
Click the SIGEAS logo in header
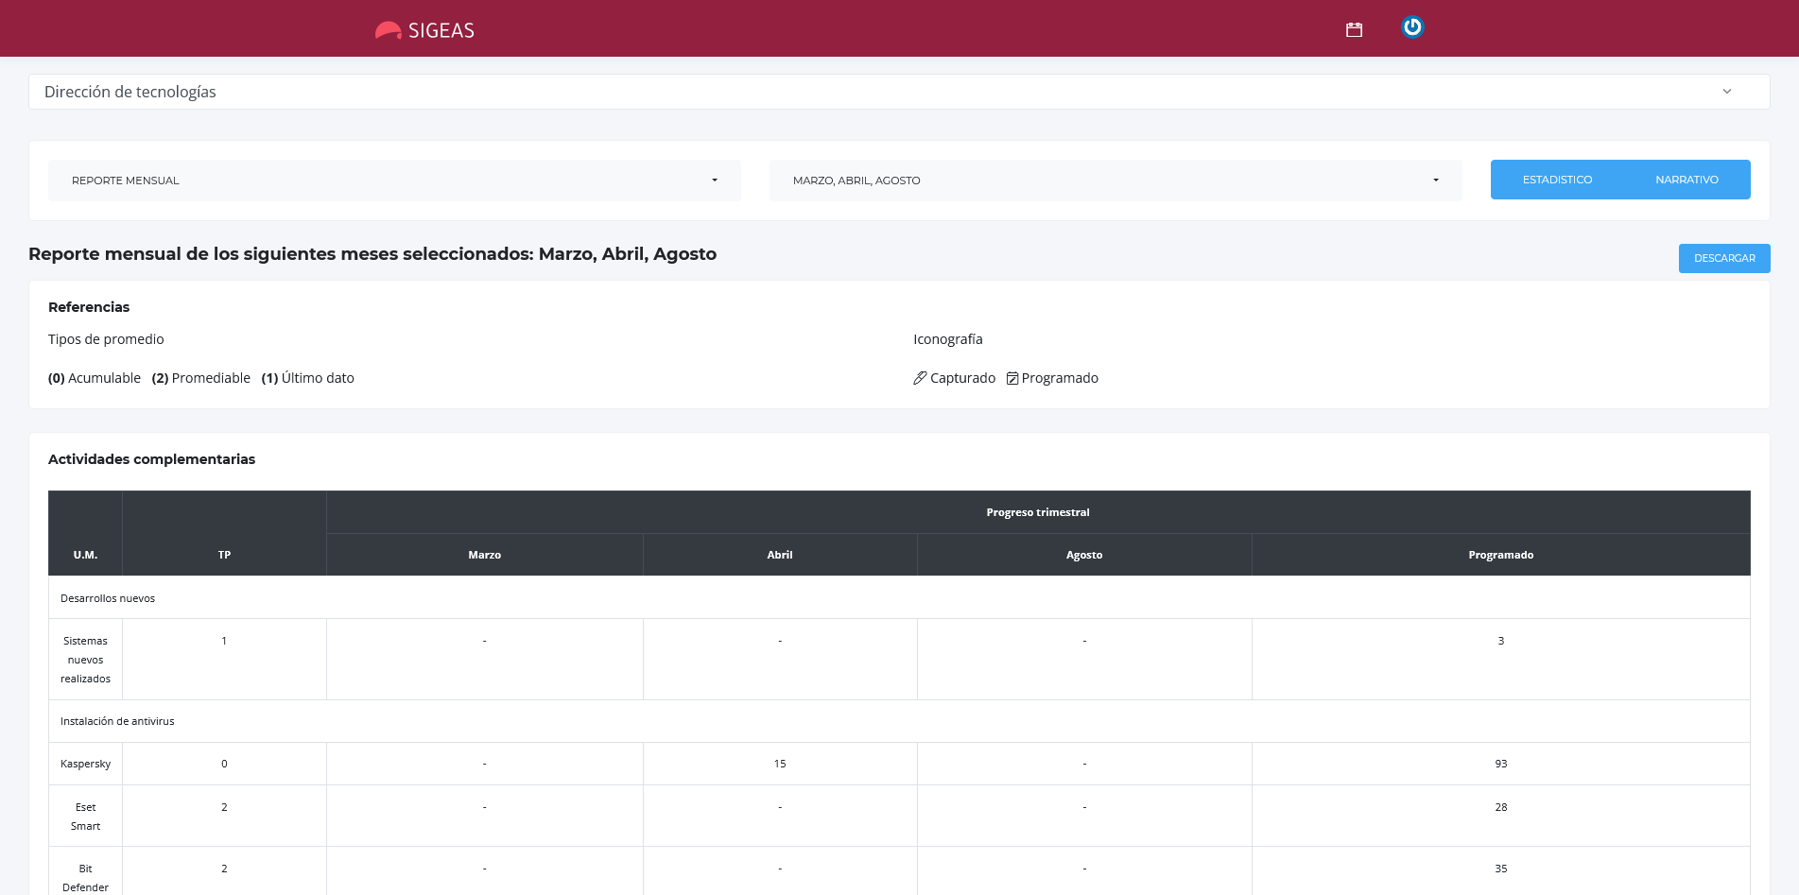(424, 30)
